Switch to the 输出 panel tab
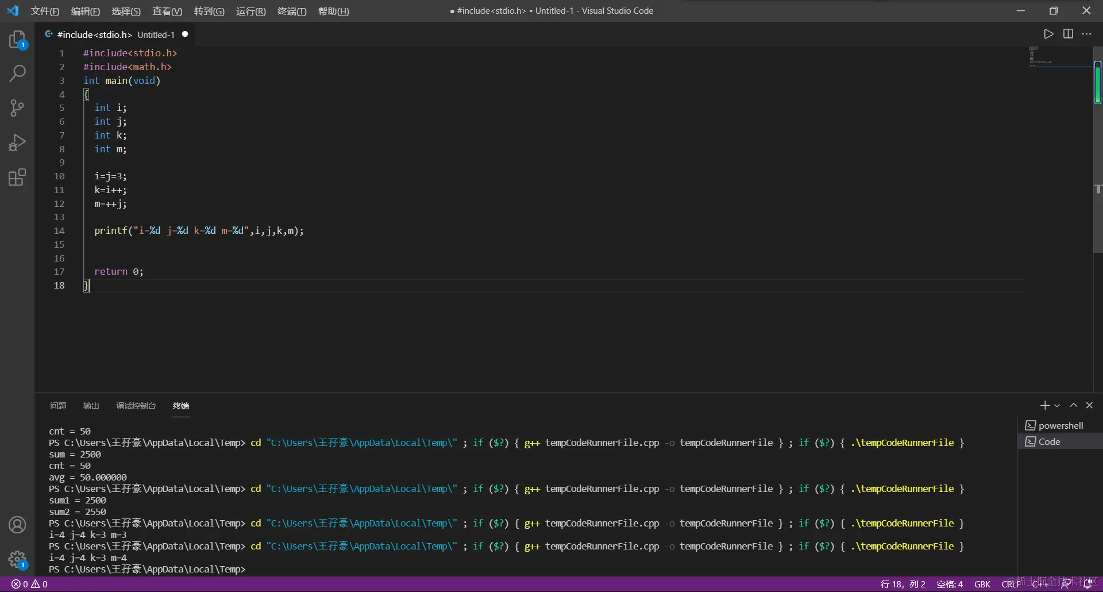Screen dimensions: 1103x592 (x=91, y=406)
